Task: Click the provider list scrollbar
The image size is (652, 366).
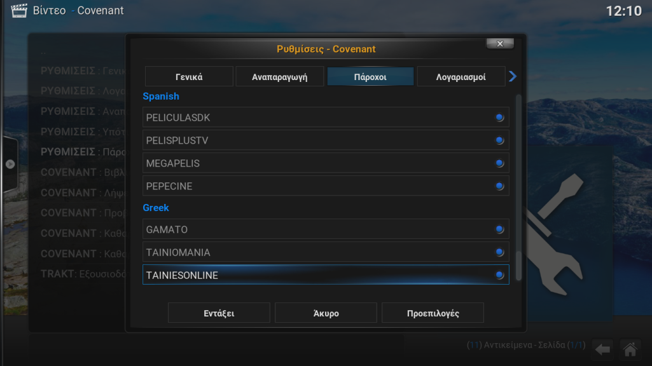Action: tap(518, 188)
